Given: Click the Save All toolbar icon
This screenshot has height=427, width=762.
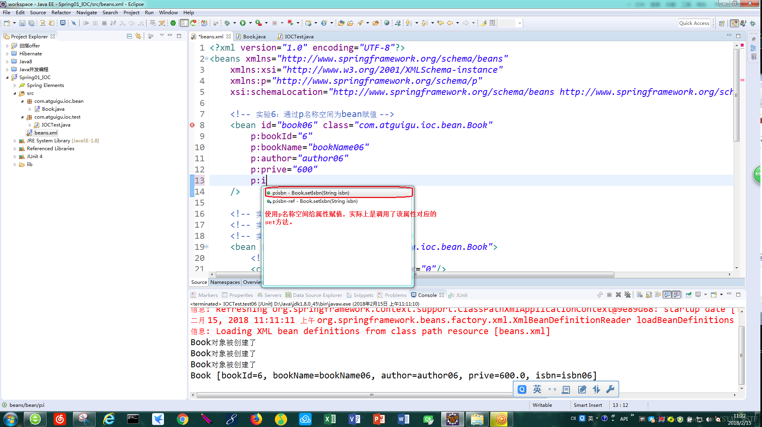Looking at the screenshot, I should pyautogui.click(x=31, y=23).
